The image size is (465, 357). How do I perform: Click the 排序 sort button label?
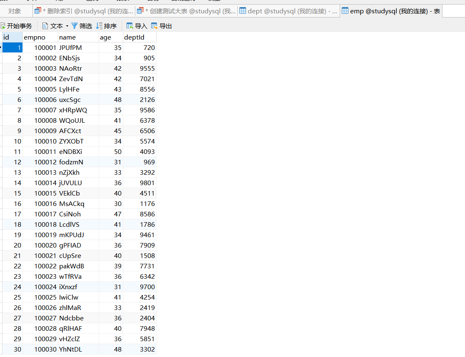[x=110, y=26]
